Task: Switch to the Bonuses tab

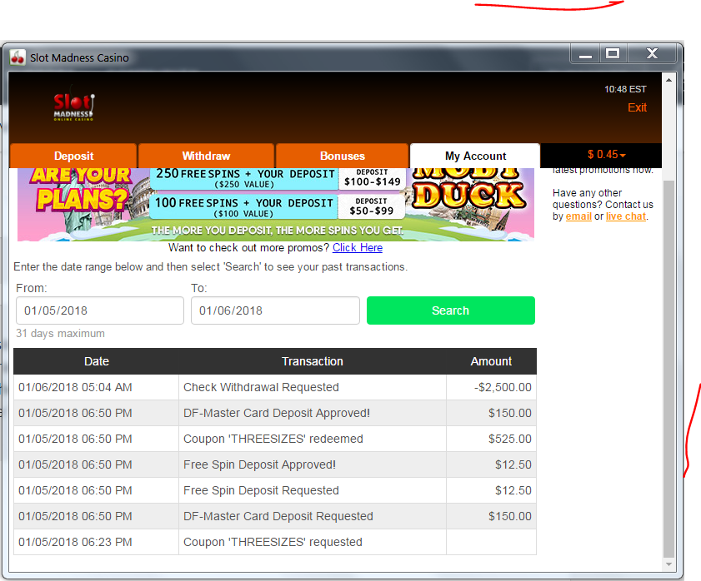Action: (342, 156)
